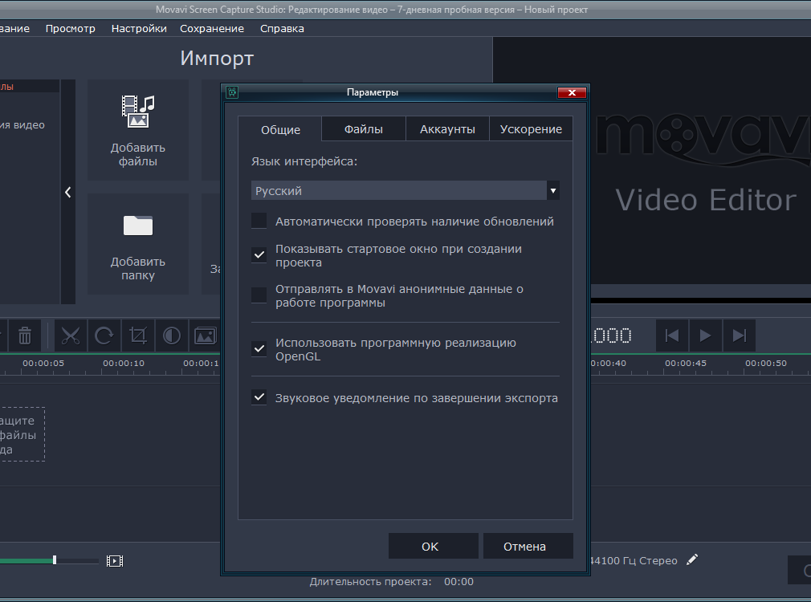Open the interface language dropdown arrow

pyautogui.click(x=553, y=190)
